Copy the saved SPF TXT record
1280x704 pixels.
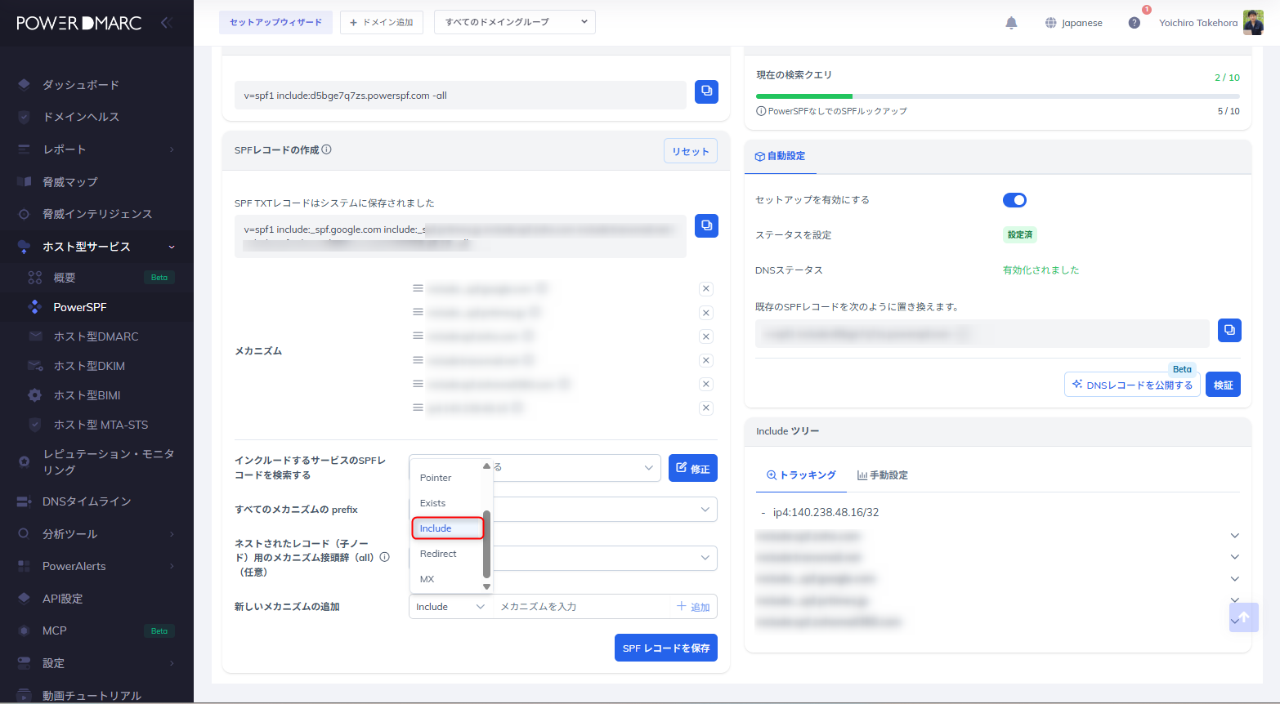click(x=706, y=225)
